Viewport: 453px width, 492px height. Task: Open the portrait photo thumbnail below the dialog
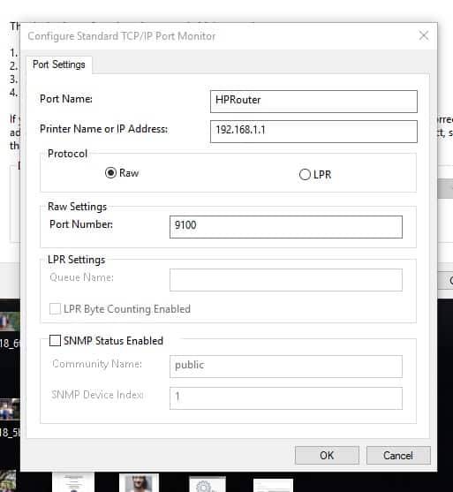click(139, 482)
